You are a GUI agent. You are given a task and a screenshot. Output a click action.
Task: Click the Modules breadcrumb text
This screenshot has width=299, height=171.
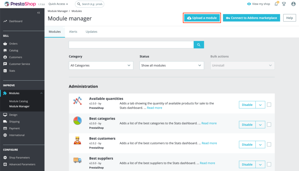tap(77, 11)
